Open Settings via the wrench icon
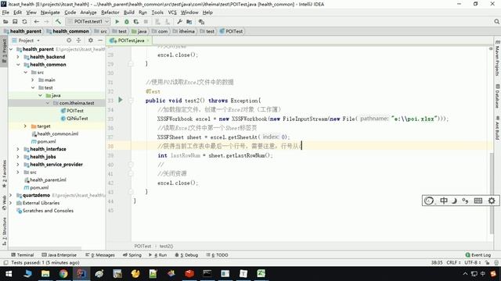Image resolution: width=501 pixels, height=281 pixels. 179,22
